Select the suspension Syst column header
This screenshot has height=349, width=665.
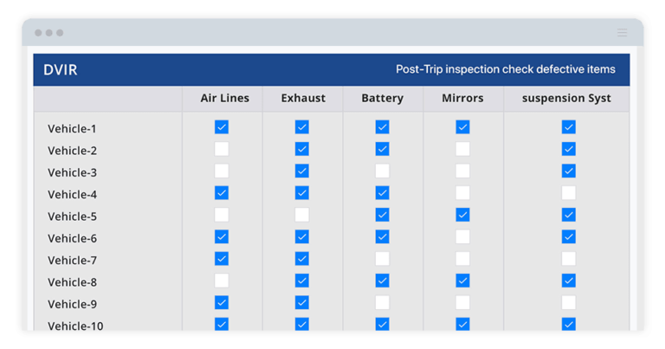point(566,99)
